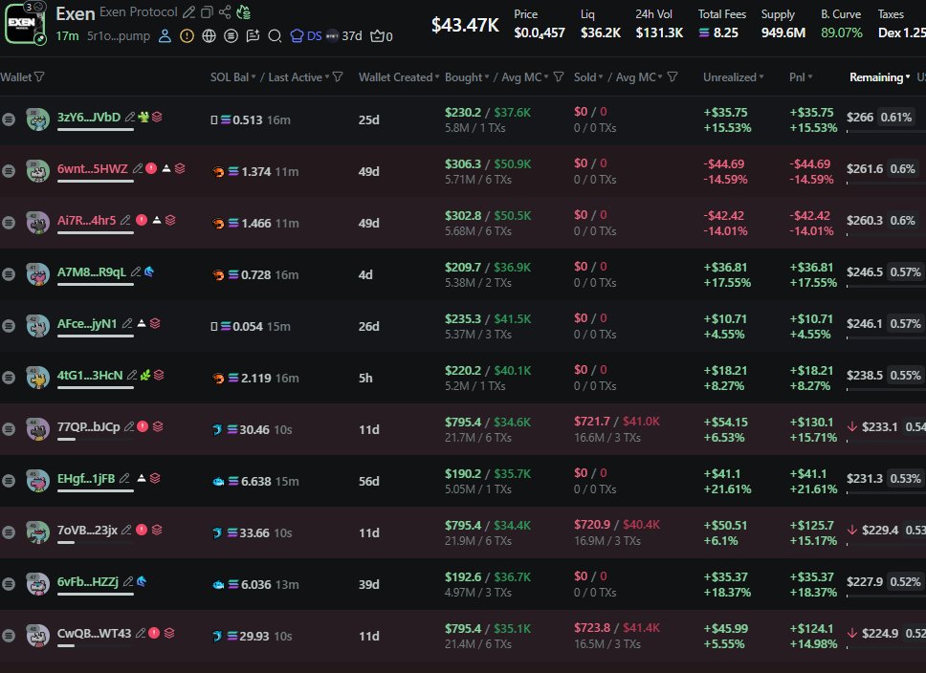Screen dimensions: 926x673
Task: Toggle the Sold / Avg MC filter funnel
Action: pos(672,77)
